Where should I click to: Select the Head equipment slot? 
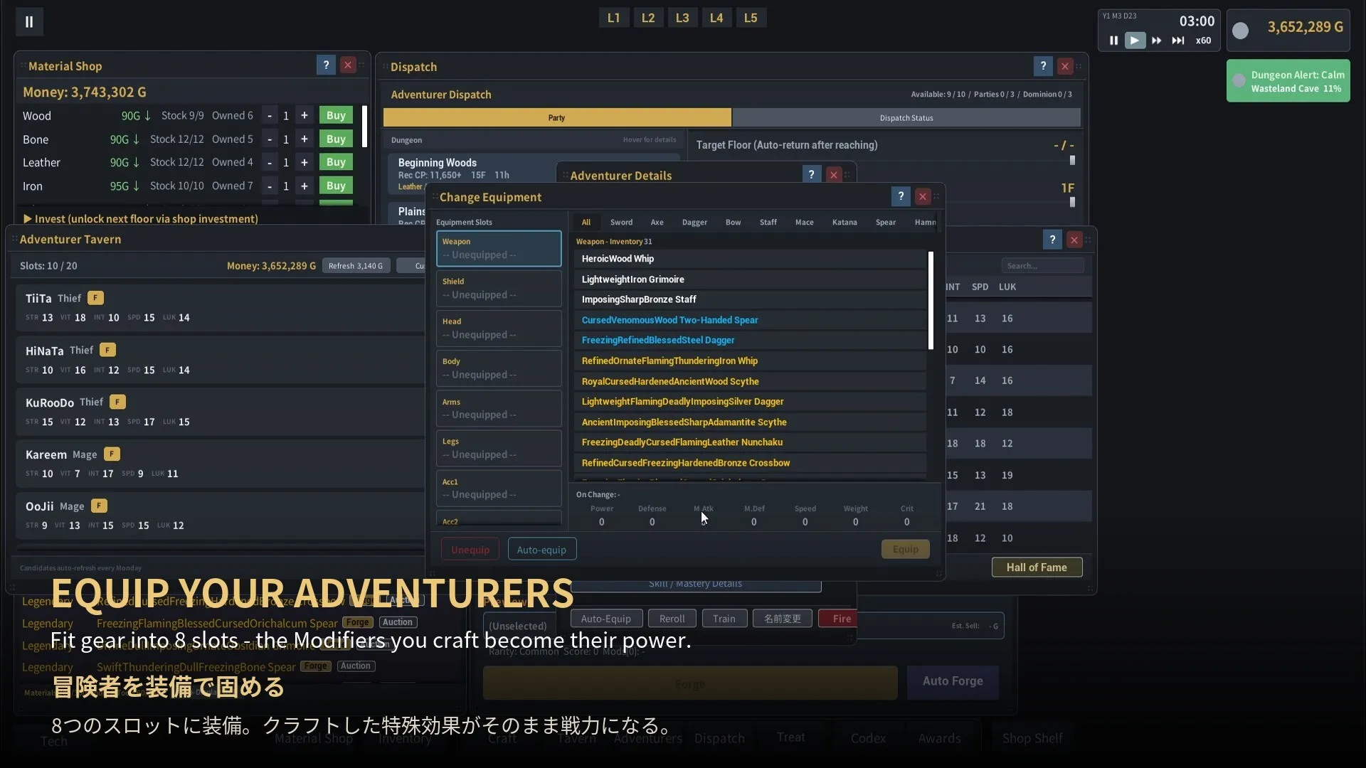pos(499,328)
